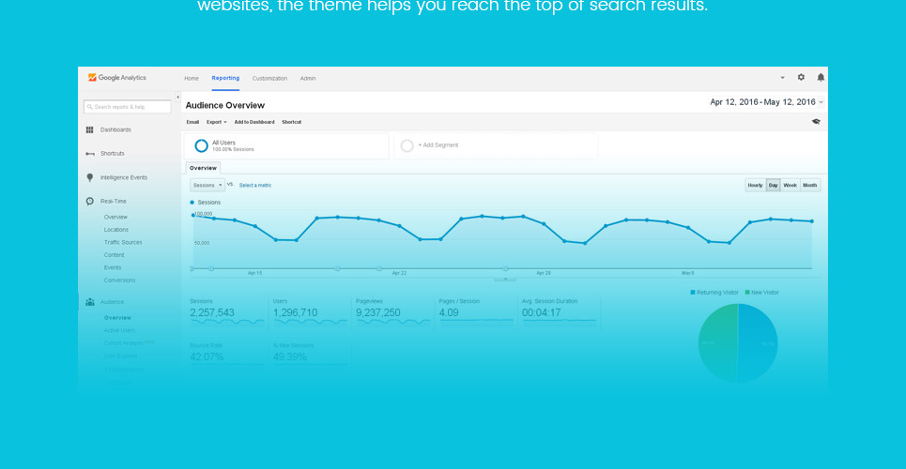
Task: Collapse the left sidebar arrow
Action: (177, 98)
